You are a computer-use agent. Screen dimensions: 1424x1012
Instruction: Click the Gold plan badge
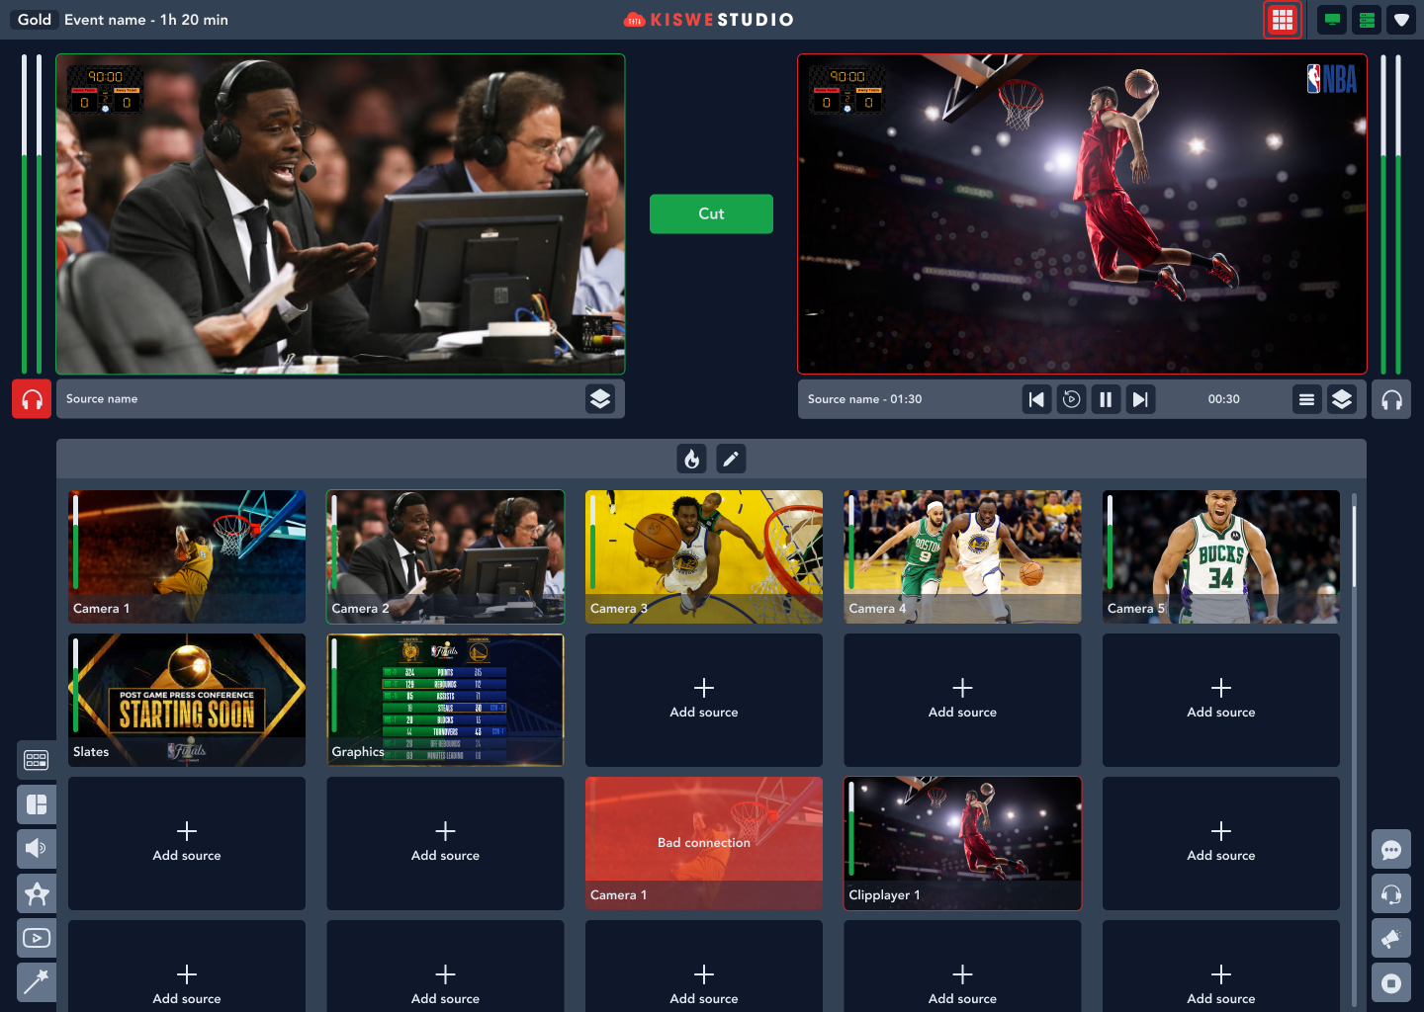pos(35,20)
